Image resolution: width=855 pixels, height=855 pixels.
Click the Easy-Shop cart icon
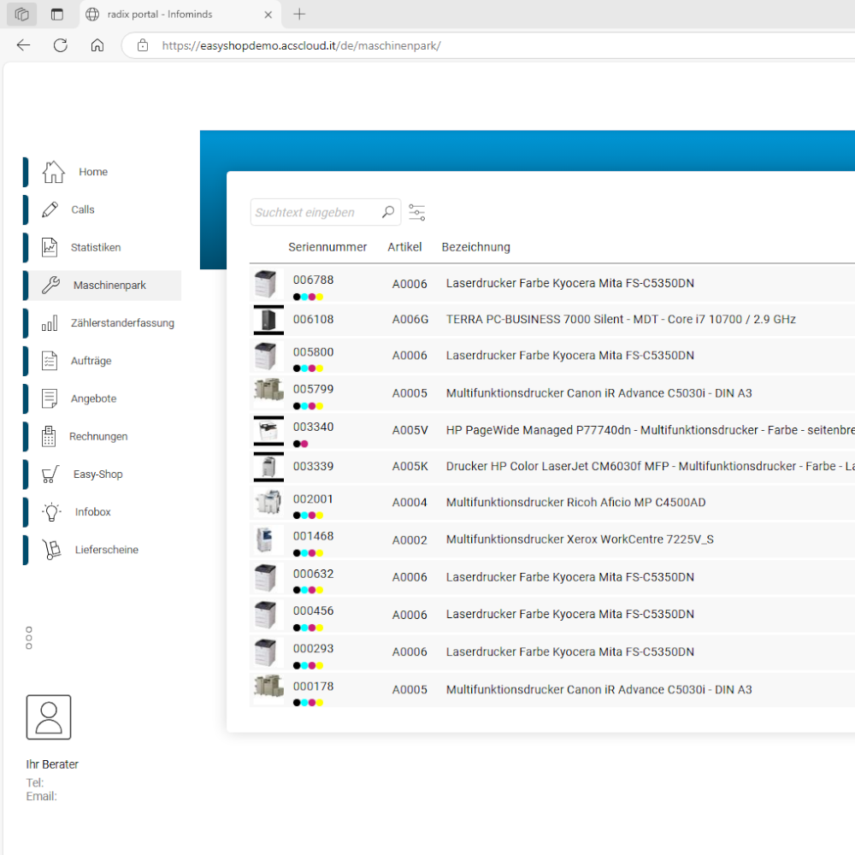tap(50, 475)
